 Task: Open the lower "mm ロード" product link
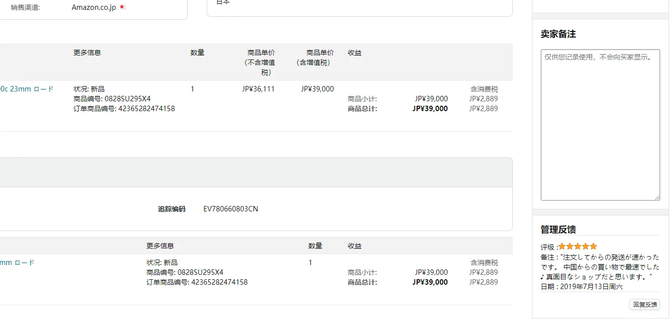(17, 263)
